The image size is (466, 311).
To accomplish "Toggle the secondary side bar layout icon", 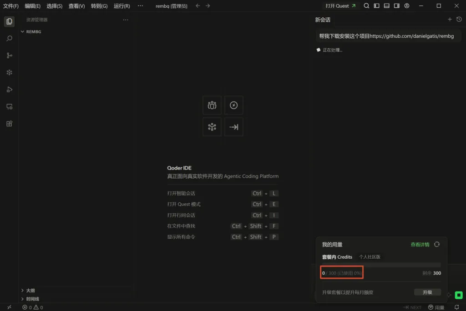I will (x=397, y=5).
